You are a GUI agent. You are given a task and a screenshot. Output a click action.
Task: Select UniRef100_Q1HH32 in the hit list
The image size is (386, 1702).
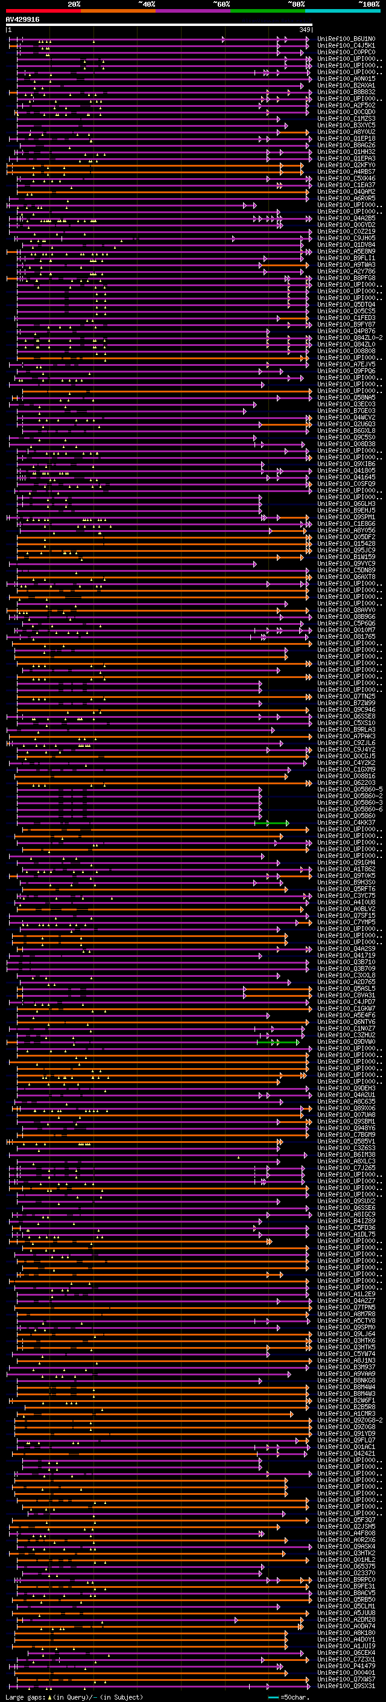click(x=346, y=152)
